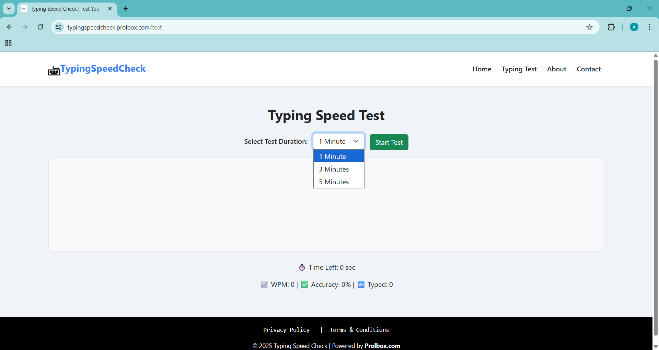Image resolution: width=659 pixels, height=350 pixels.
Task: Open the About navigation link
Action: (x=556, y=69)
